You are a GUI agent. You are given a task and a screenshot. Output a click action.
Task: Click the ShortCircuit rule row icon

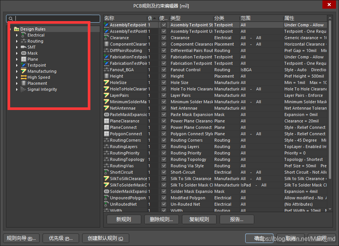click(x=106, y=172)
